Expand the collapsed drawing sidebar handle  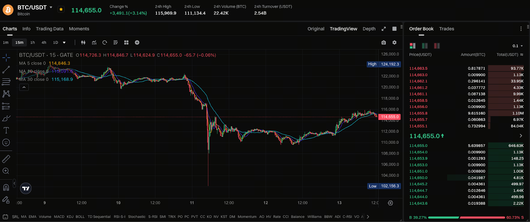(x=14, y=183)
